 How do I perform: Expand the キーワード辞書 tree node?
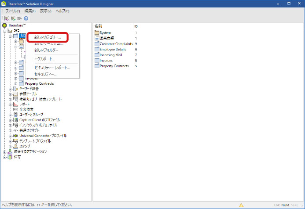[x=10, y=89]
